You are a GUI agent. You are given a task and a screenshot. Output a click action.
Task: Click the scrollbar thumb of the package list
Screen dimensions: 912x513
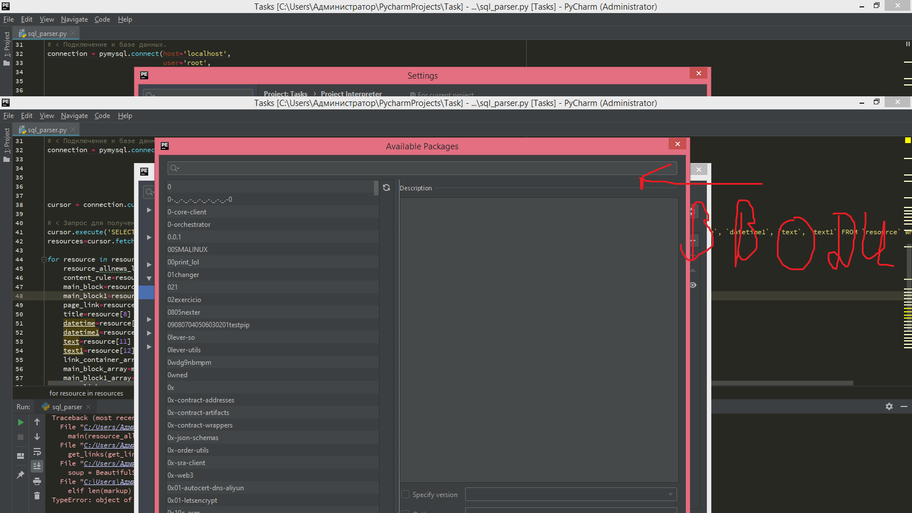click(376, 188)
